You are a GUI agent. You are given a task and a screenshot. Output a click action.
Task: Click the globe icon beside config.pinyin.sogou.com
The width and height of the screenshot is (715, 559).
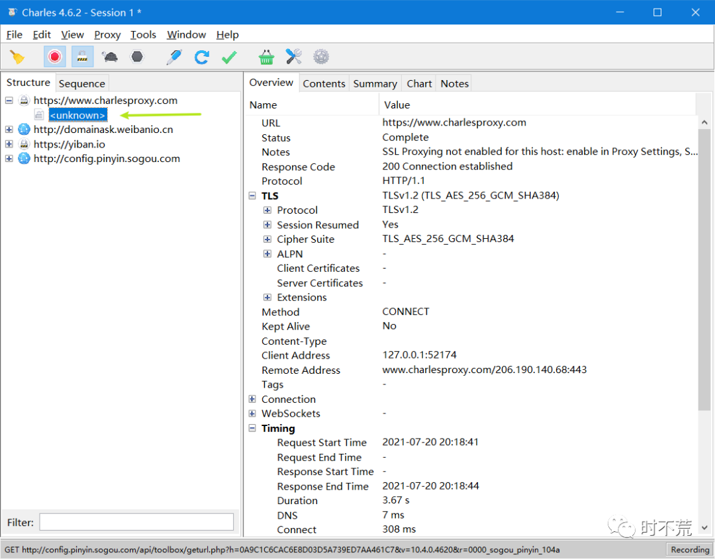click(24, 159)
